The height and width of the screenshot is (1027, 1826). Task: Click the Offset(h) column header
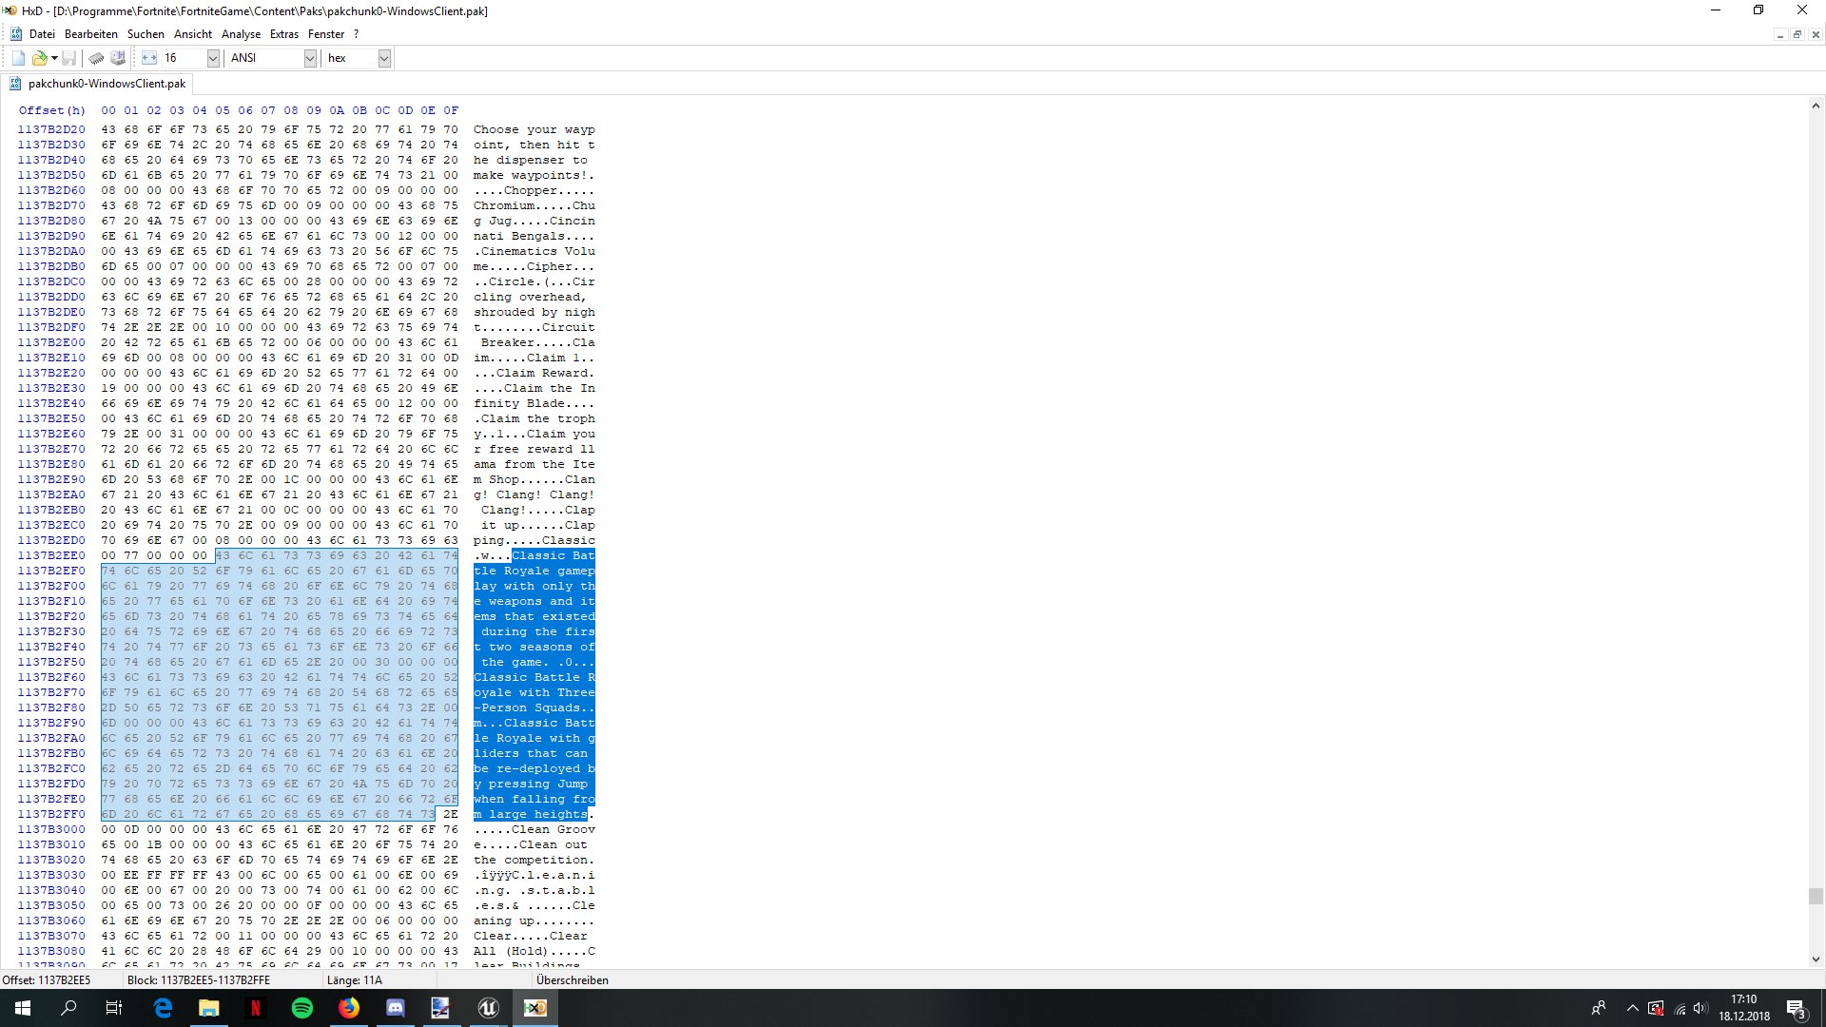[x=52, y=110]
